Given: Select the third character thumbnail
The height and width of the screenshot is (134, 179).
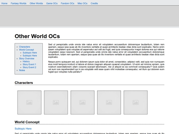Looking at the screenshot, I should (83, 103).
